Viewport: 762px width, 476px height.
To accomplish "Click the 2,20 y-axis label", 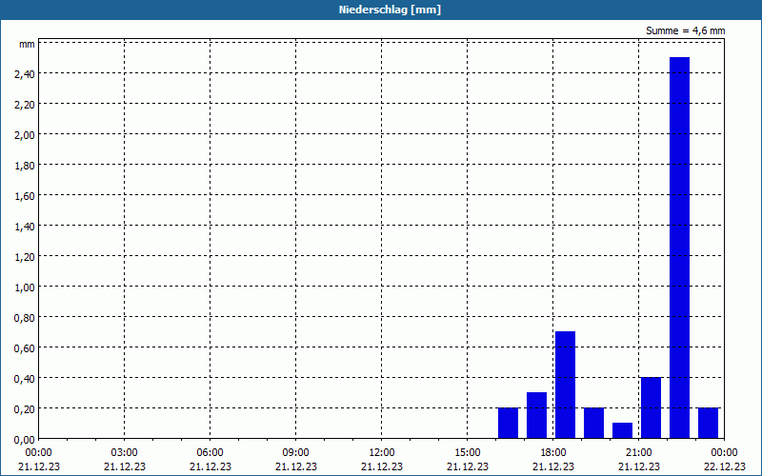I will [x=25, y=105].
